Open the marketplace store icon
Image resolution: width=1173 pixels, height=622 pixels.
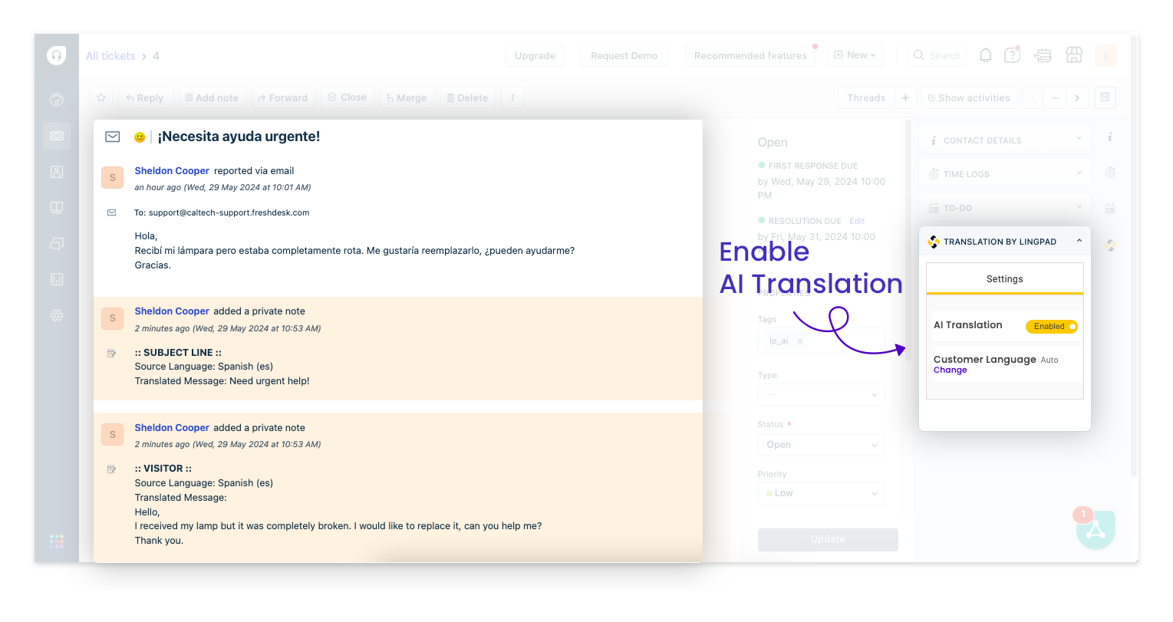pos(1074,55)
